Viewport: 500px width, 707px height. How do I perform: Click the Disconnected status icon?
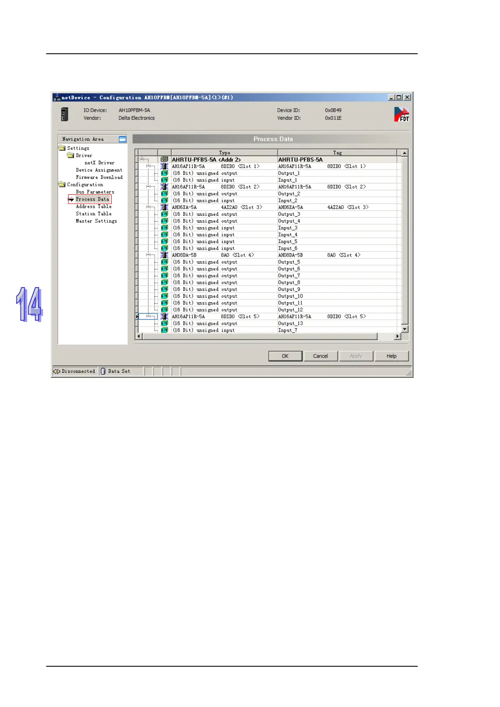(x=57, y=371)
